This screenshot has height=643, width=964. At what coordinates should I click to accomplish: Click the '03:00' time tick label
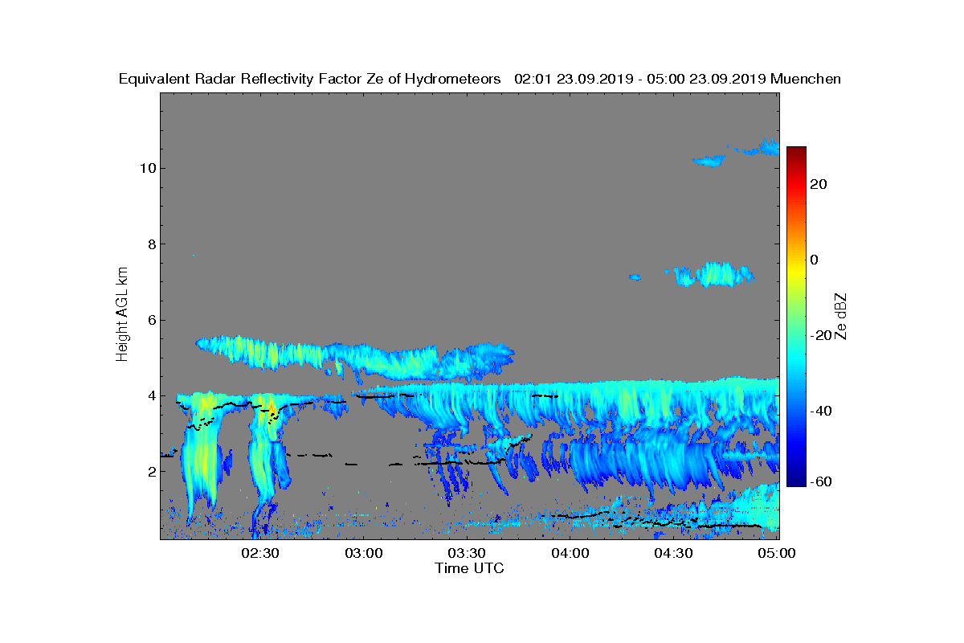(364, 554)
